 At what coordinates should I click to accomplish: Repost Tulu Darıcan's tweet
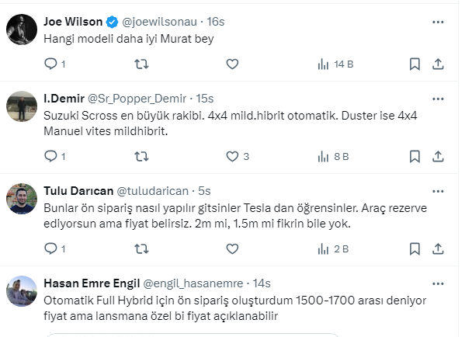coord(141,248)
